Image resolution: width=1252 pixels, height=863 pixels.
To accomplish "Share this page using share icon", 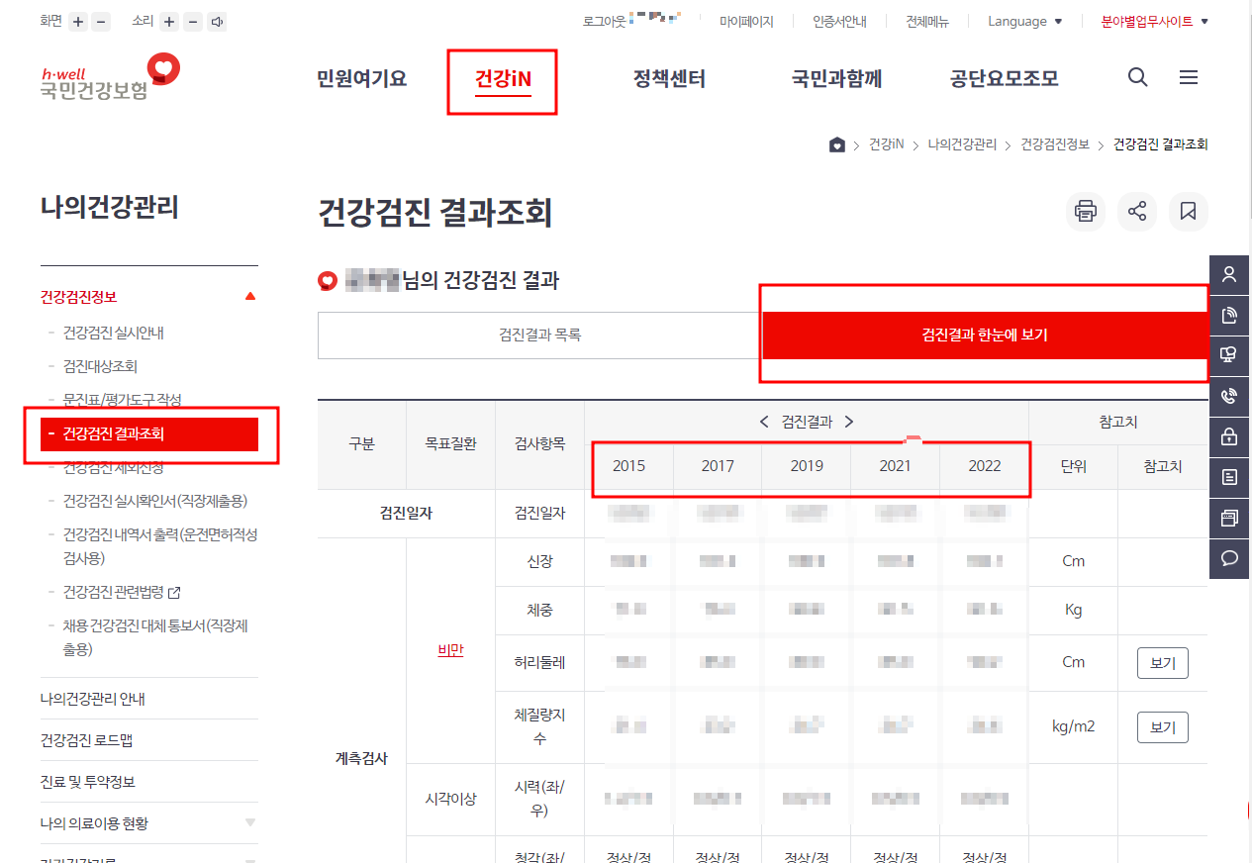I will [x=1137, y=211].
